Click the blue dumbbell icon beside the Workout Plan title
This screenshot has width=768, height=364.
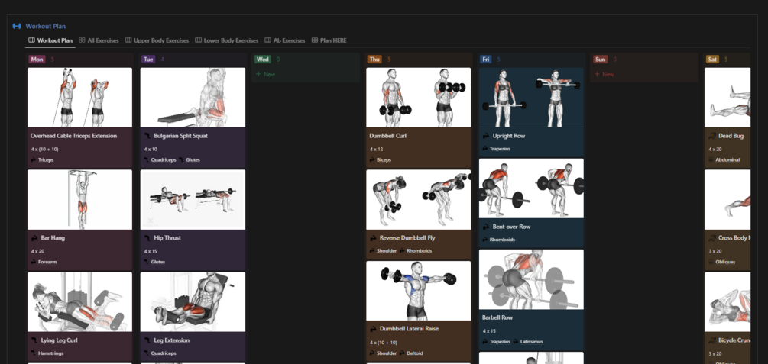pos(17,27)
